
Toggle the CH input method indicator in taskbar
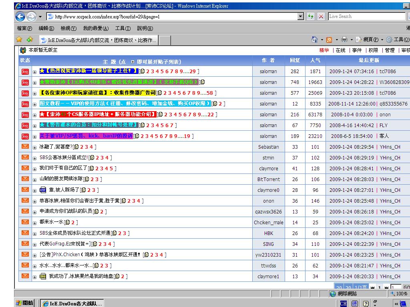(343, 303)
